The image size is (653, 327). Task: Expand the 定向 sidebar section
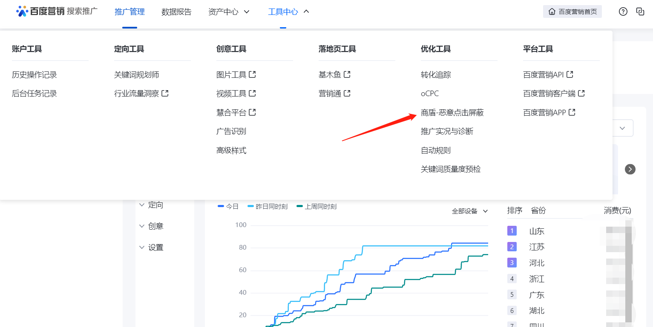coord(152,205)
